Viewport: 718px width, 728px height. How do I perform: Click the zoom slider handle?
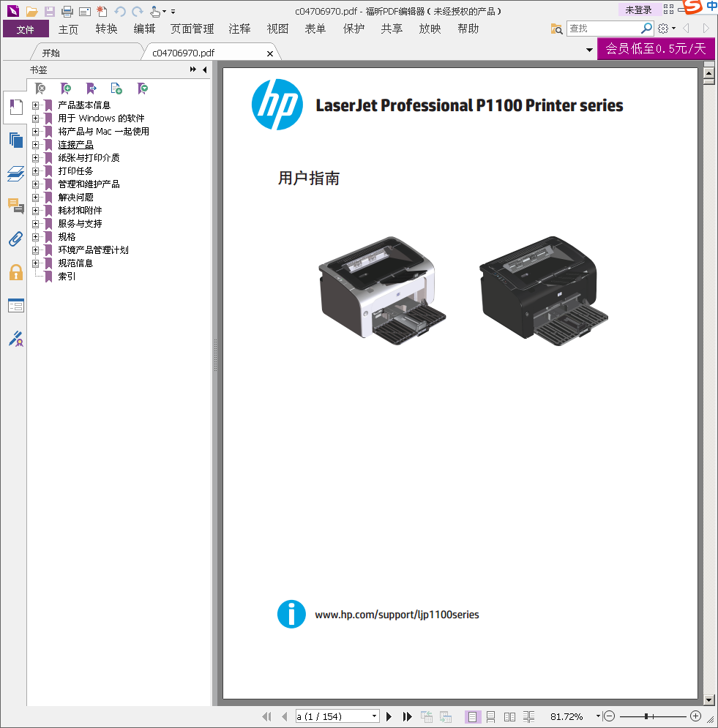tap(646, 716)
